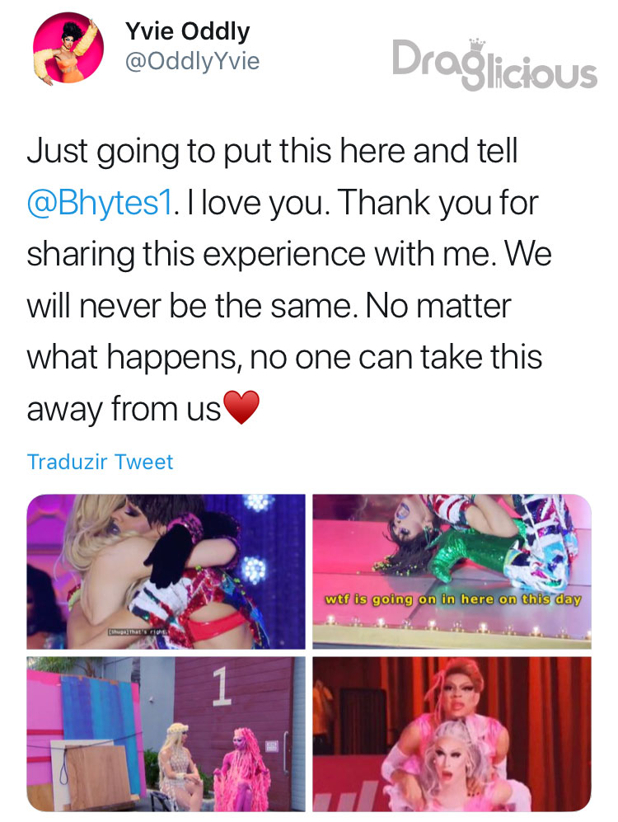This screenshot has width=618, height=822.
Task: Select the tweet text starting 'Just going to put'
Action: click(x=289, y=279)
